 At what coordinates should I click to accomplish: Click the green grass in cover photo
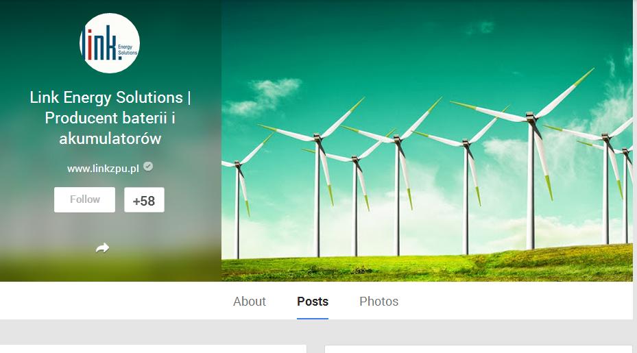point(427,266)
